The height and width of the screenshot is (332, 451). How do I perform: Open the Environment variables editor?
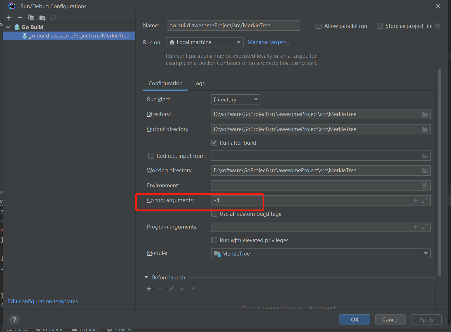(425, 186)
